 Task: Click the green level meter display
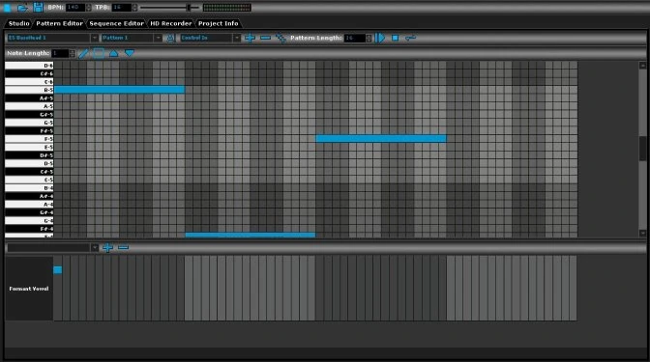coord(226,8)
